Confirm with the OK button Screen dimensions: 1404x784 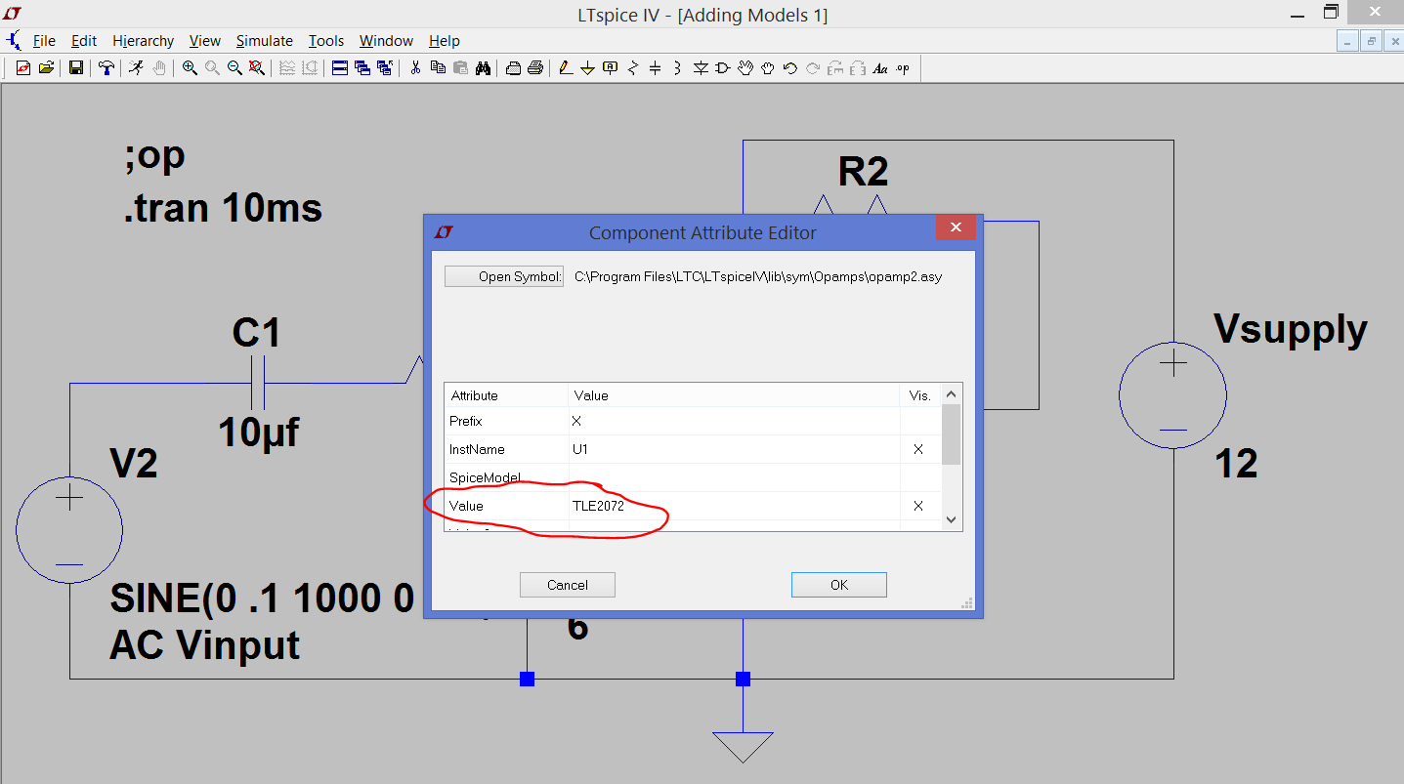tap(839, 585)
